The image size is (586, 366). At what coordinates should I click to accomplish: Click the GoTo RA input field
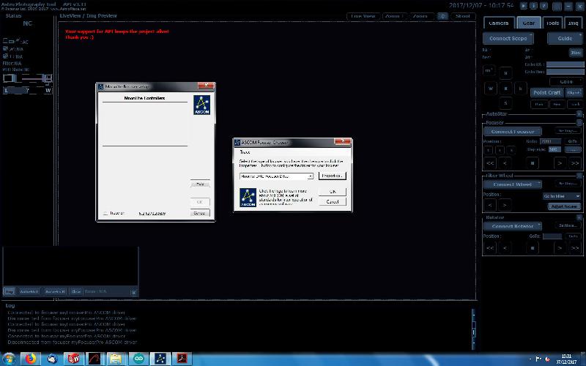click(x=565, y=64)
